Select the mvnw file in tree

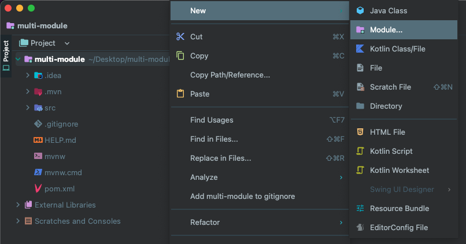click(x=55, y=156)
